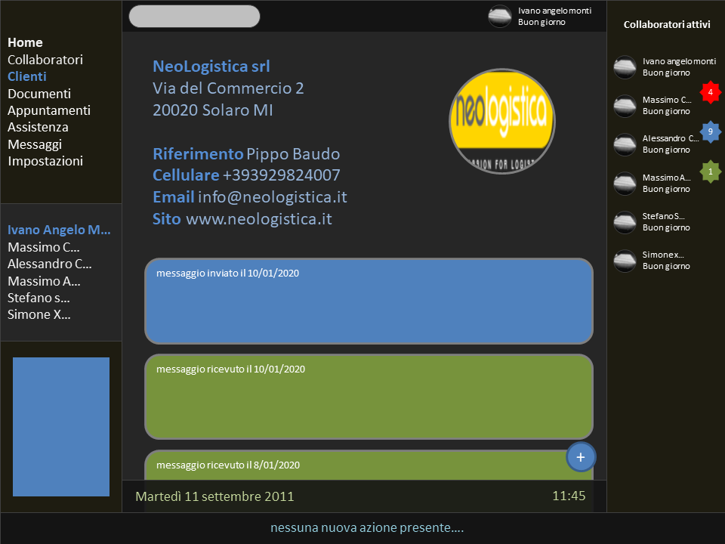The height and width of the screenshot is (544, 725).
Task: Click the 20020 Solaro MI text
Action: point(213,110)
